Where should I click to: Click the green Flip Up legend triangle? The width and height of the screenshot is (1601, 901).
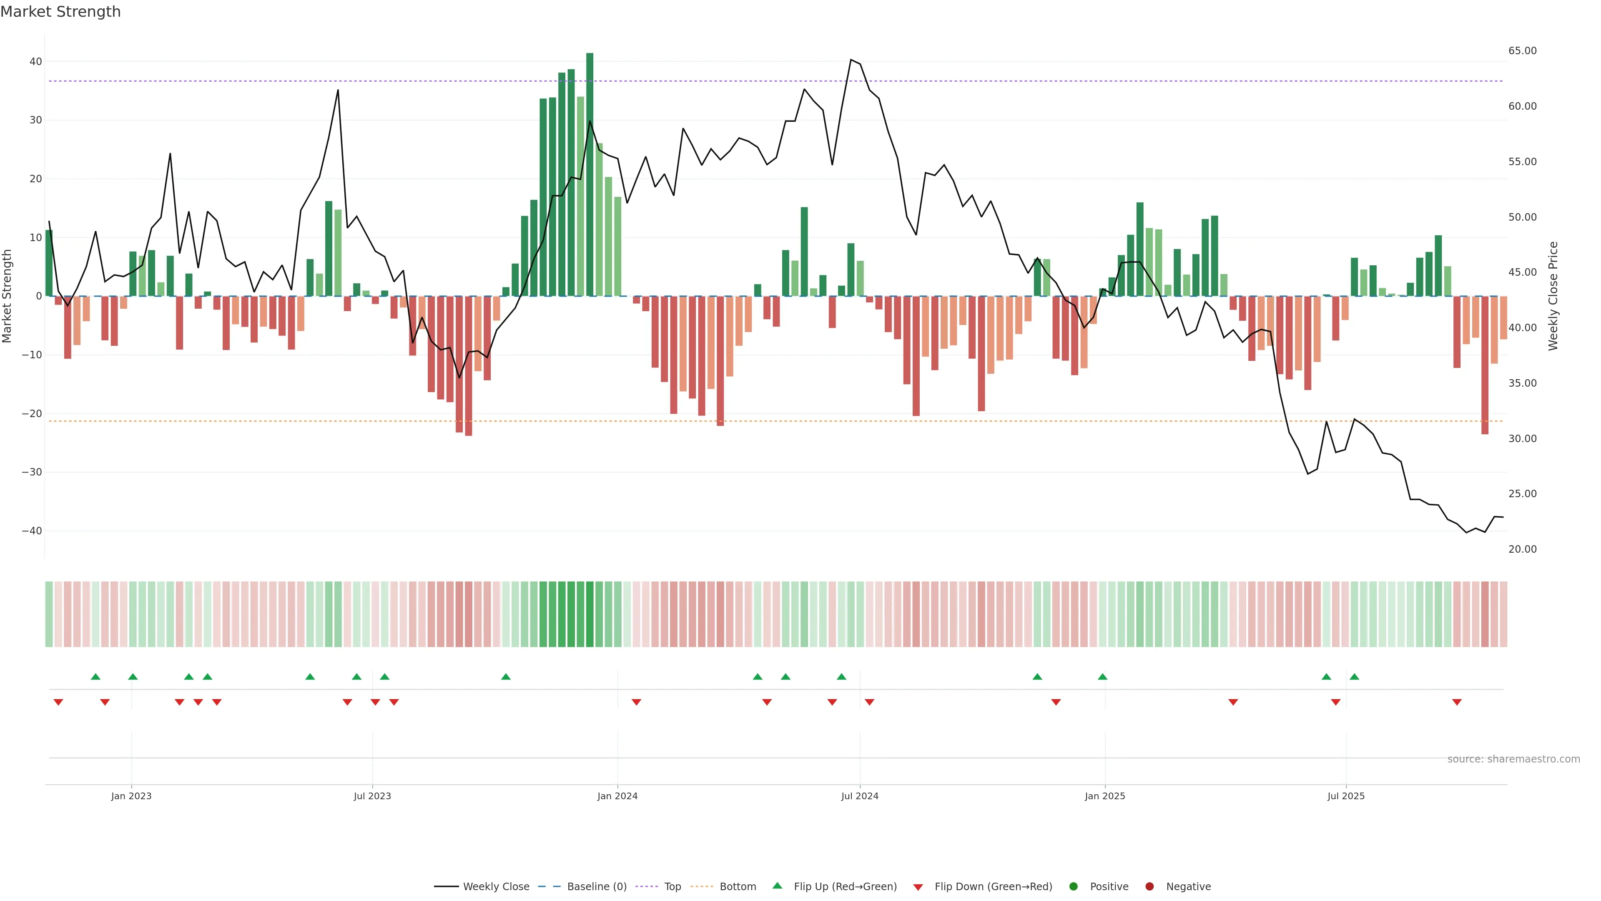click(x=777, y=886)
